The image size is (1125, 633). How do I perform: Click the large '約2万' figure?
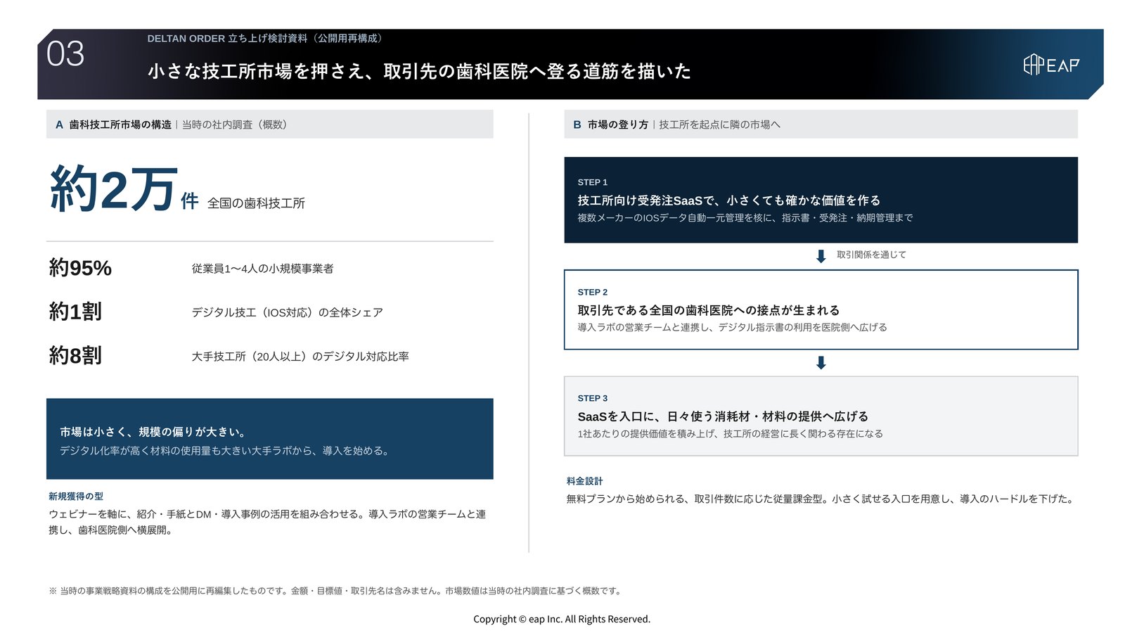coord(112,188)
